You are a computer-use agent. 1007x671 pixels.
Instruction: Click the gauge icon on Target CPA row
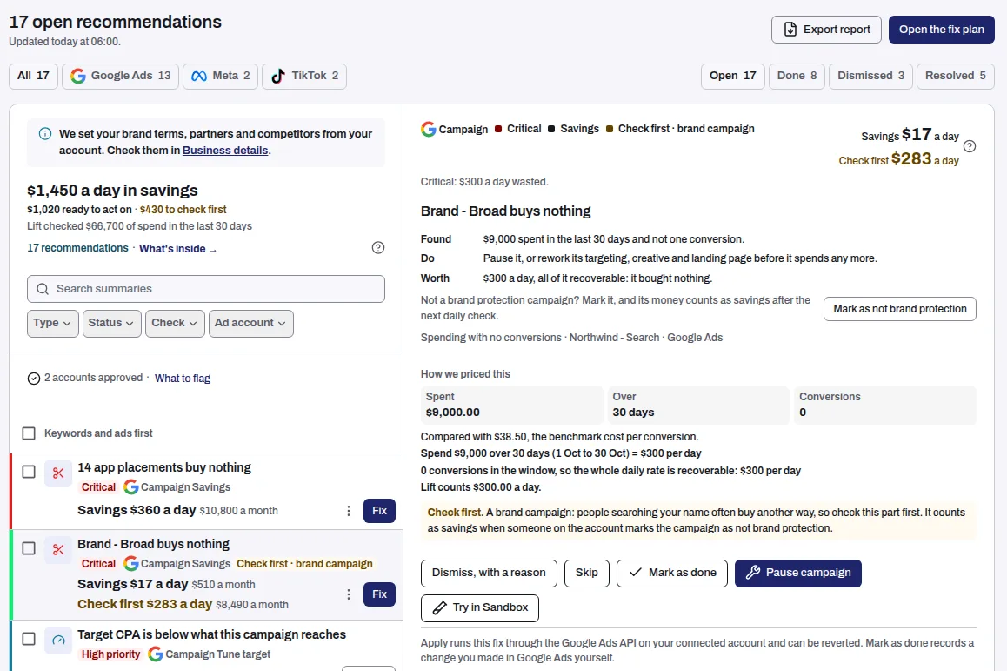click(58, 641)
